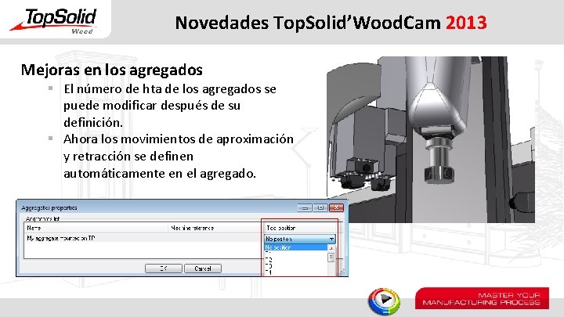Image resolution: width=564 pixels, height=317 pixels.
Task: Click the OK button in Aggregates properties
Action: [163, 268]
